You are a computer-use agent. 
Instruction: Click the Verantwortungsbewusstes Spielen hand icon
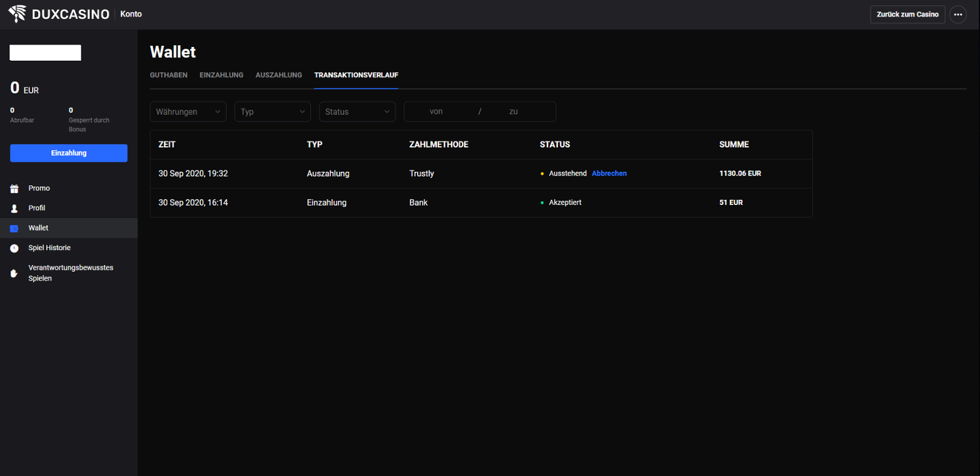[14, 273]
